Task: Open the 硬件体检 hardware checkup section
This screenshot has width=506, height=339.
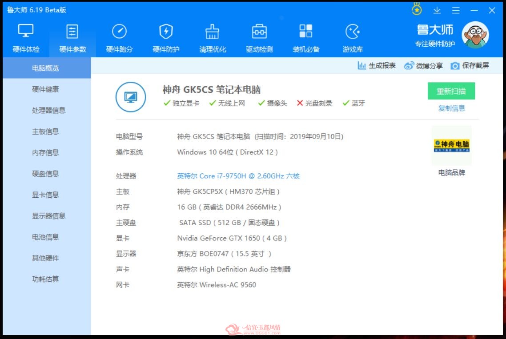Action: coord(26,39)
